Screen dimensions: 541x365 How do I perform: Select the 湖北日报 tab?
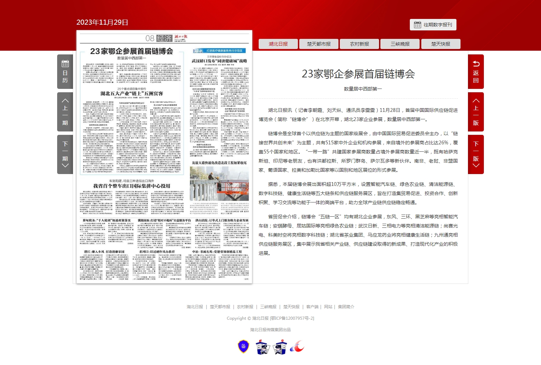(x=278, y=44)
